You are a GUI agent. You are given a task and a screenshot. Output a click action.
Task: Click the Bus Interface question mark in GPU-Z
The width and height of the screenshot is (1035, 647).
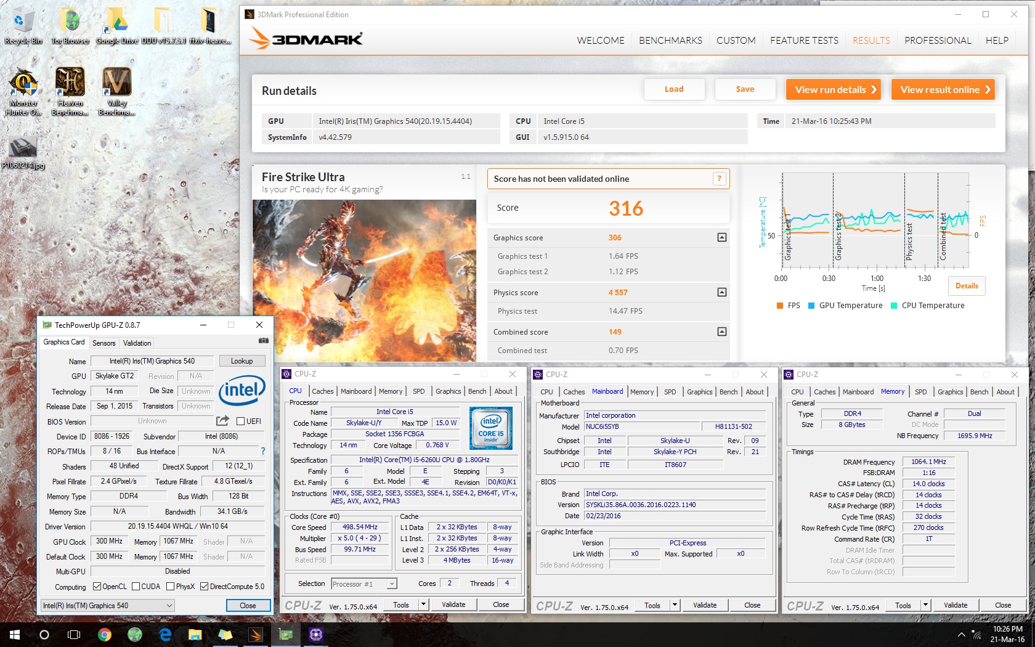[263, 451]
